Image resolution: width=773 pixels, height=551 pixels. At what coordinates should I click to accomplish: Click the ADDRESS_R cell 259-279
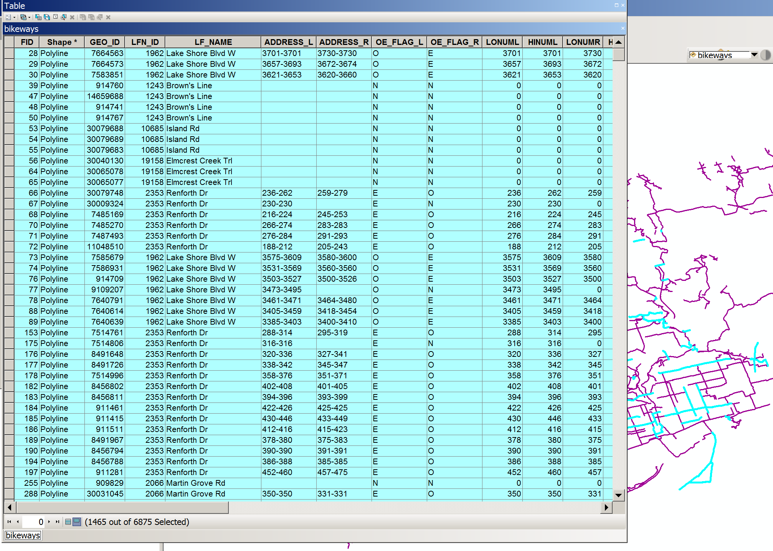click(344, 193)
